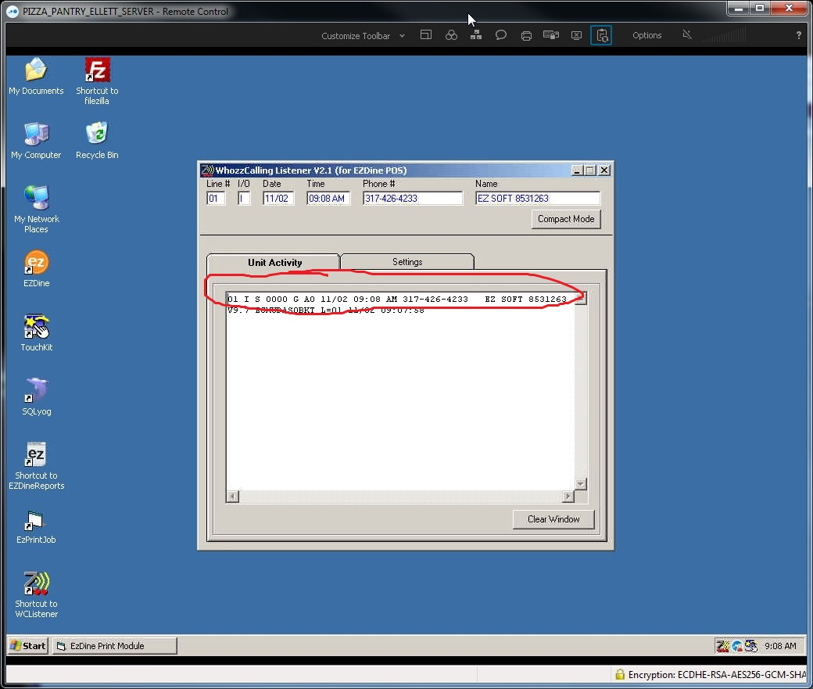The image size is (813, 689).
Task: Click the Date field showing 11/02
Action: (278, 198)
